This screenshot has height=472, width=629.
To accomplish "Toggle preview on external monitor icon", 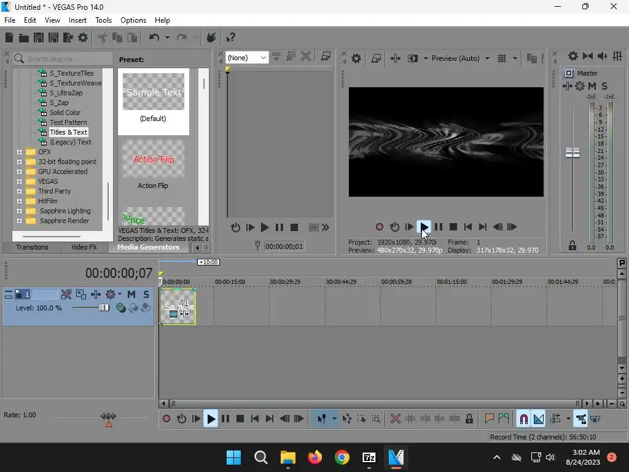I will click(x=376, y=58).
